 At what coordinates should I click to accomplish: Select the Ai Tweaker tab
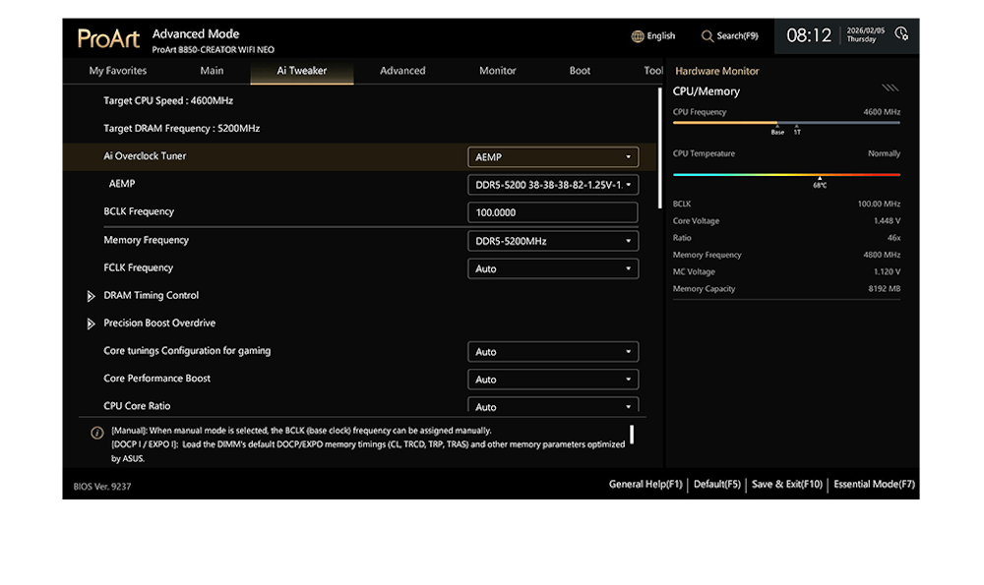[x=302, y=71]
